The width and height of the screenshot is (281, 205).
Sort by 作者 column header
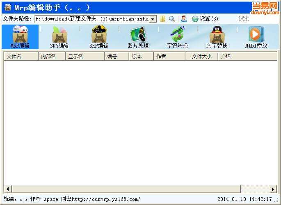click(x=169, y=57)
